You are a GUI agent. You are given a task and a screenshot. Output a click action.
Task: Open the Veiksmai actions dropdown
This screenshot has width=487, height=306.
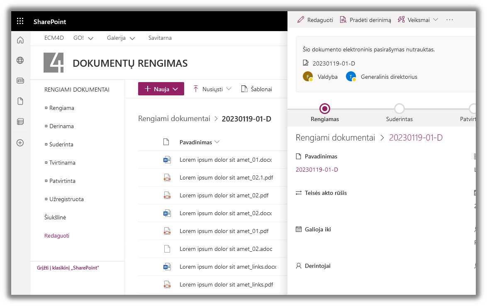(x=418, y=20)
